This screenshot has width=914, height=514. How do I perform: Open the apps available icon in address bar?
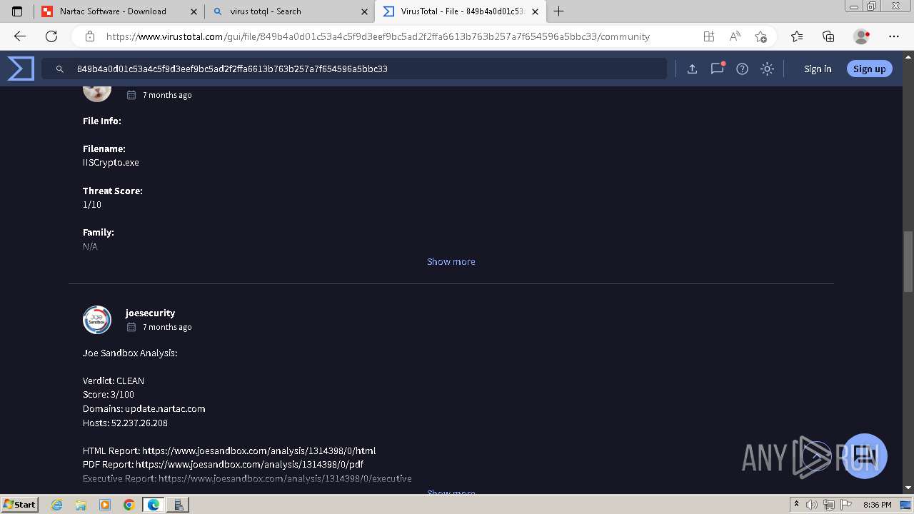click(x=708, y=36)
